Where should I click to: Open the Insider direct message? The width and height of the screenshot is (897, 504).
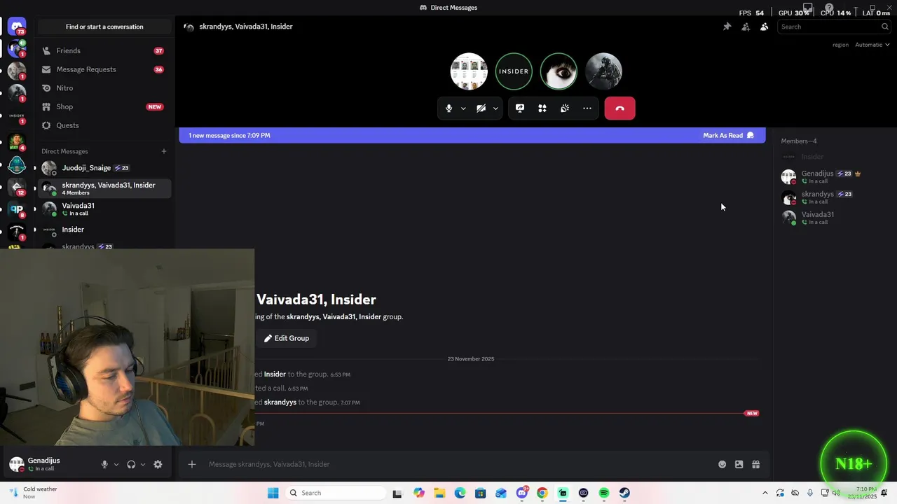click(x=104, y=230)
